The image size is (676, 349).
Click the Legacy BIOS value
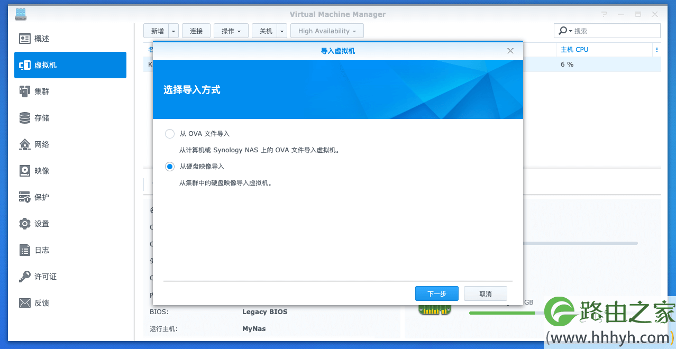(x=265, y=312)
